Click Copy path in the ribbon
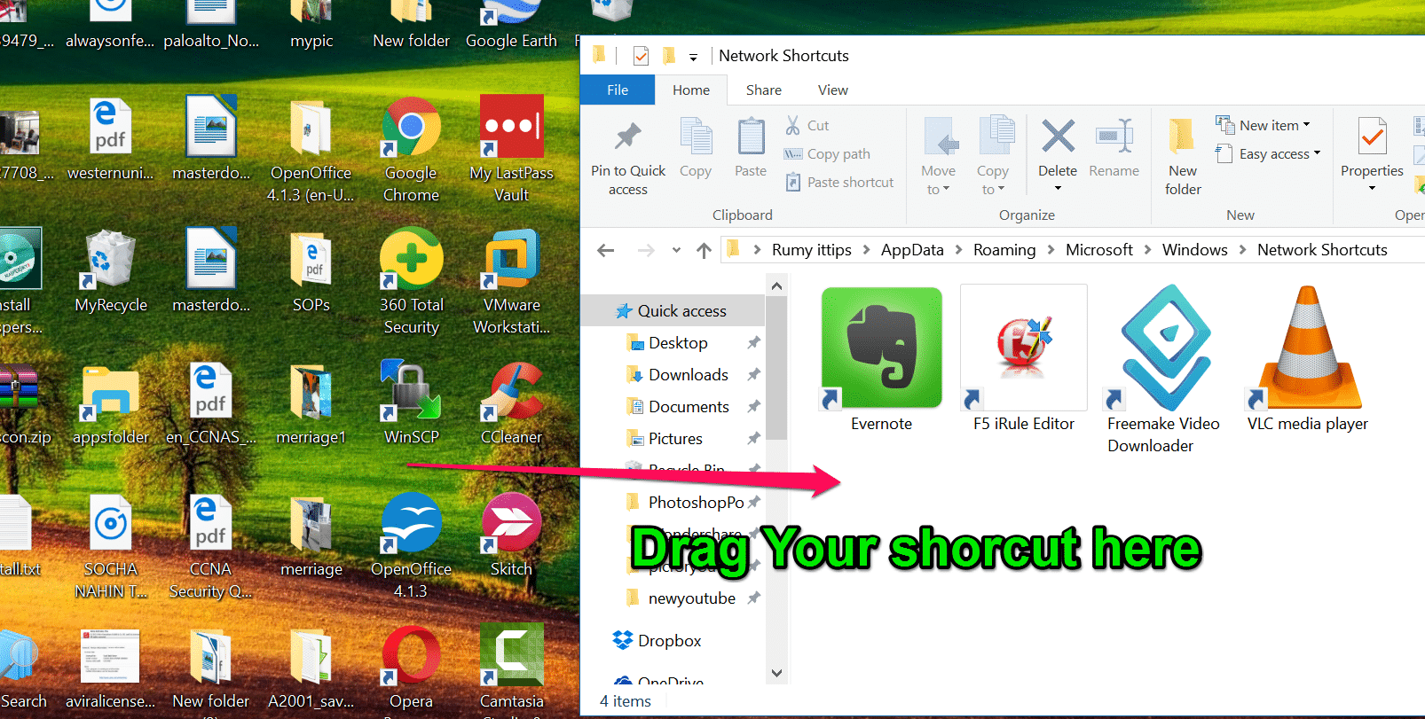 coord(827,154)
